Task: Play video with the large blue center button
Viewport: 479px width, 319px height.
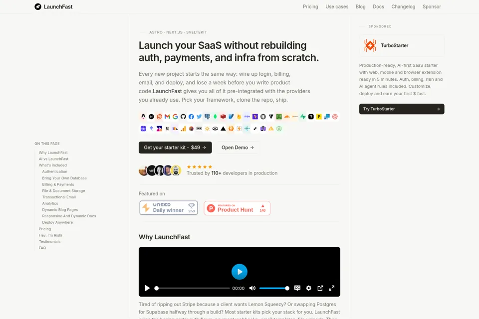Action: (239, 272)
